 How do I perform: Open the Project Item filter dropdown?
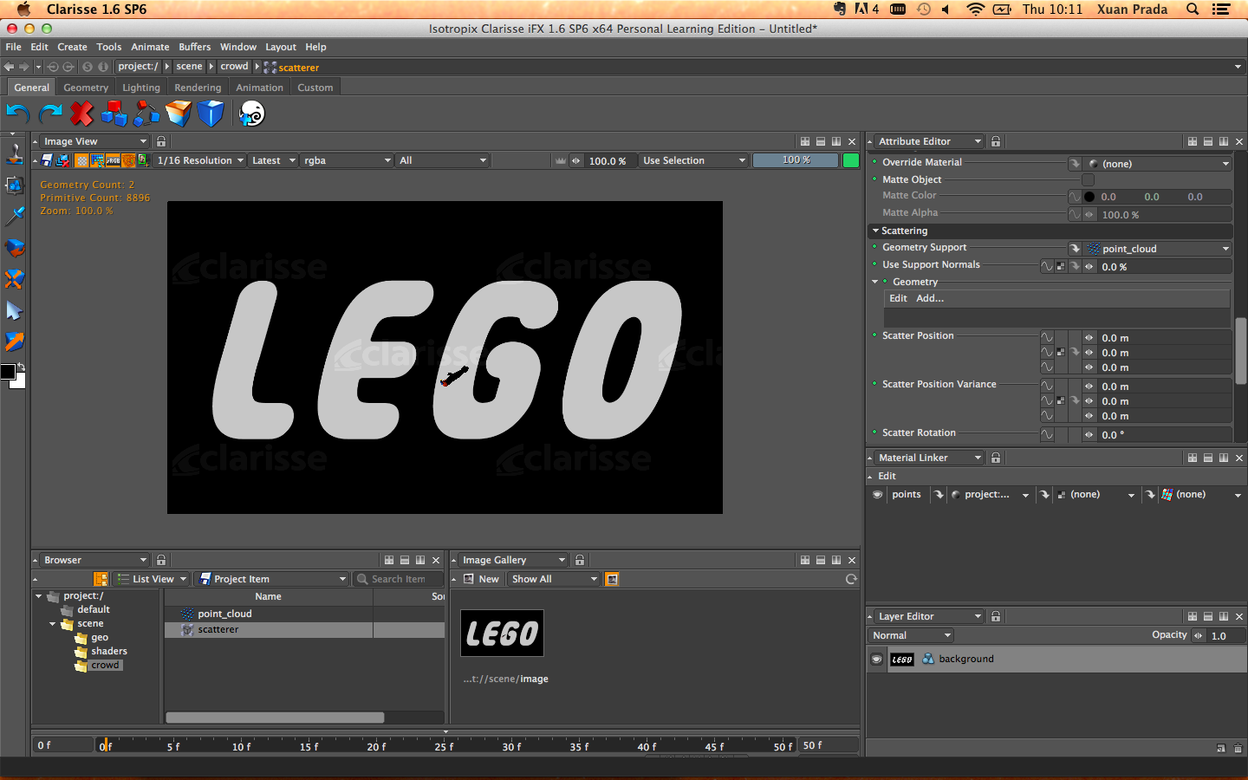point(272,579)
